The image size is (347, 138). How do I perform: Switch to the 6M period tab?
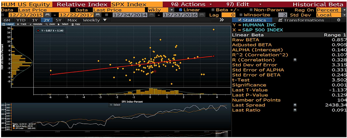pos(7,20)
